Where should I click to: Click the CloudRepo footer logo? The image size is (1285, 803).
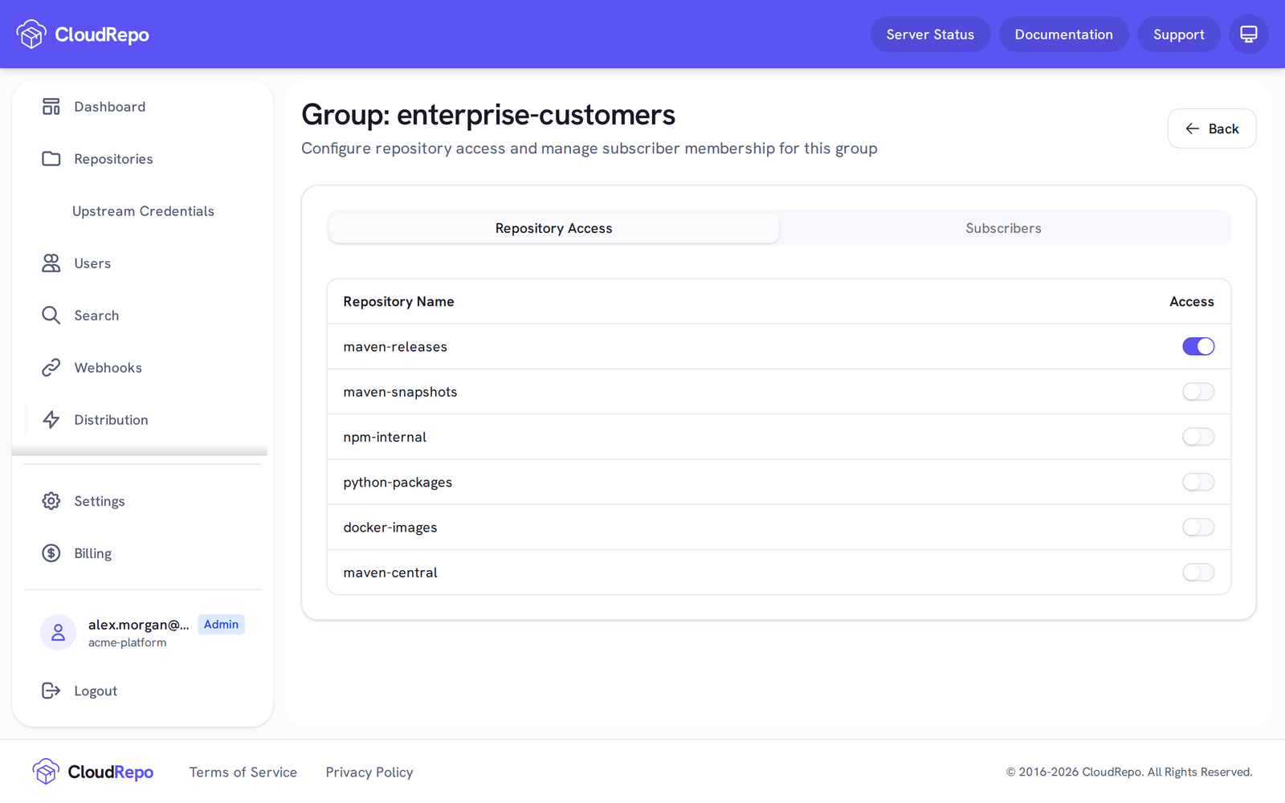coord(93,772)
